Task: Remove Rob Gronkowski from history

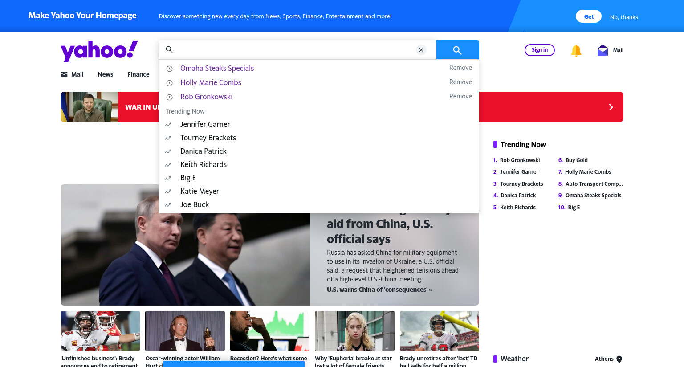Action: pos(460,96)
